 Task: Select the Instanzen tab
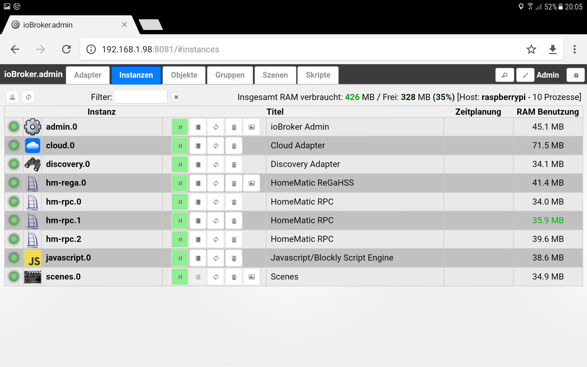[x=136, y=75]
